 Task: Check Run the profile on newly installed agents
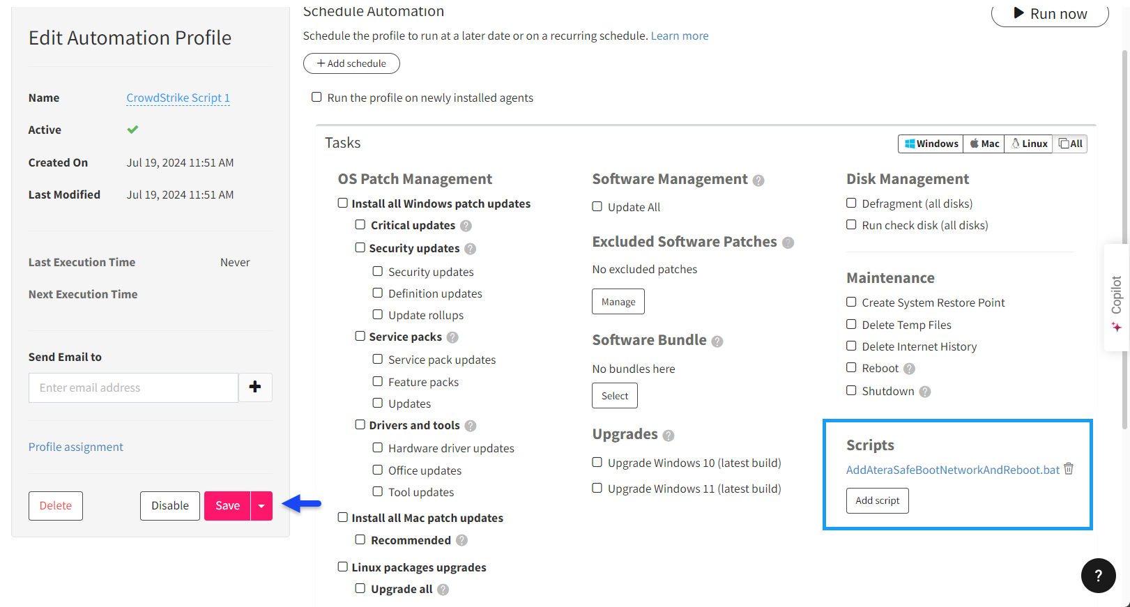coord(316,97)
